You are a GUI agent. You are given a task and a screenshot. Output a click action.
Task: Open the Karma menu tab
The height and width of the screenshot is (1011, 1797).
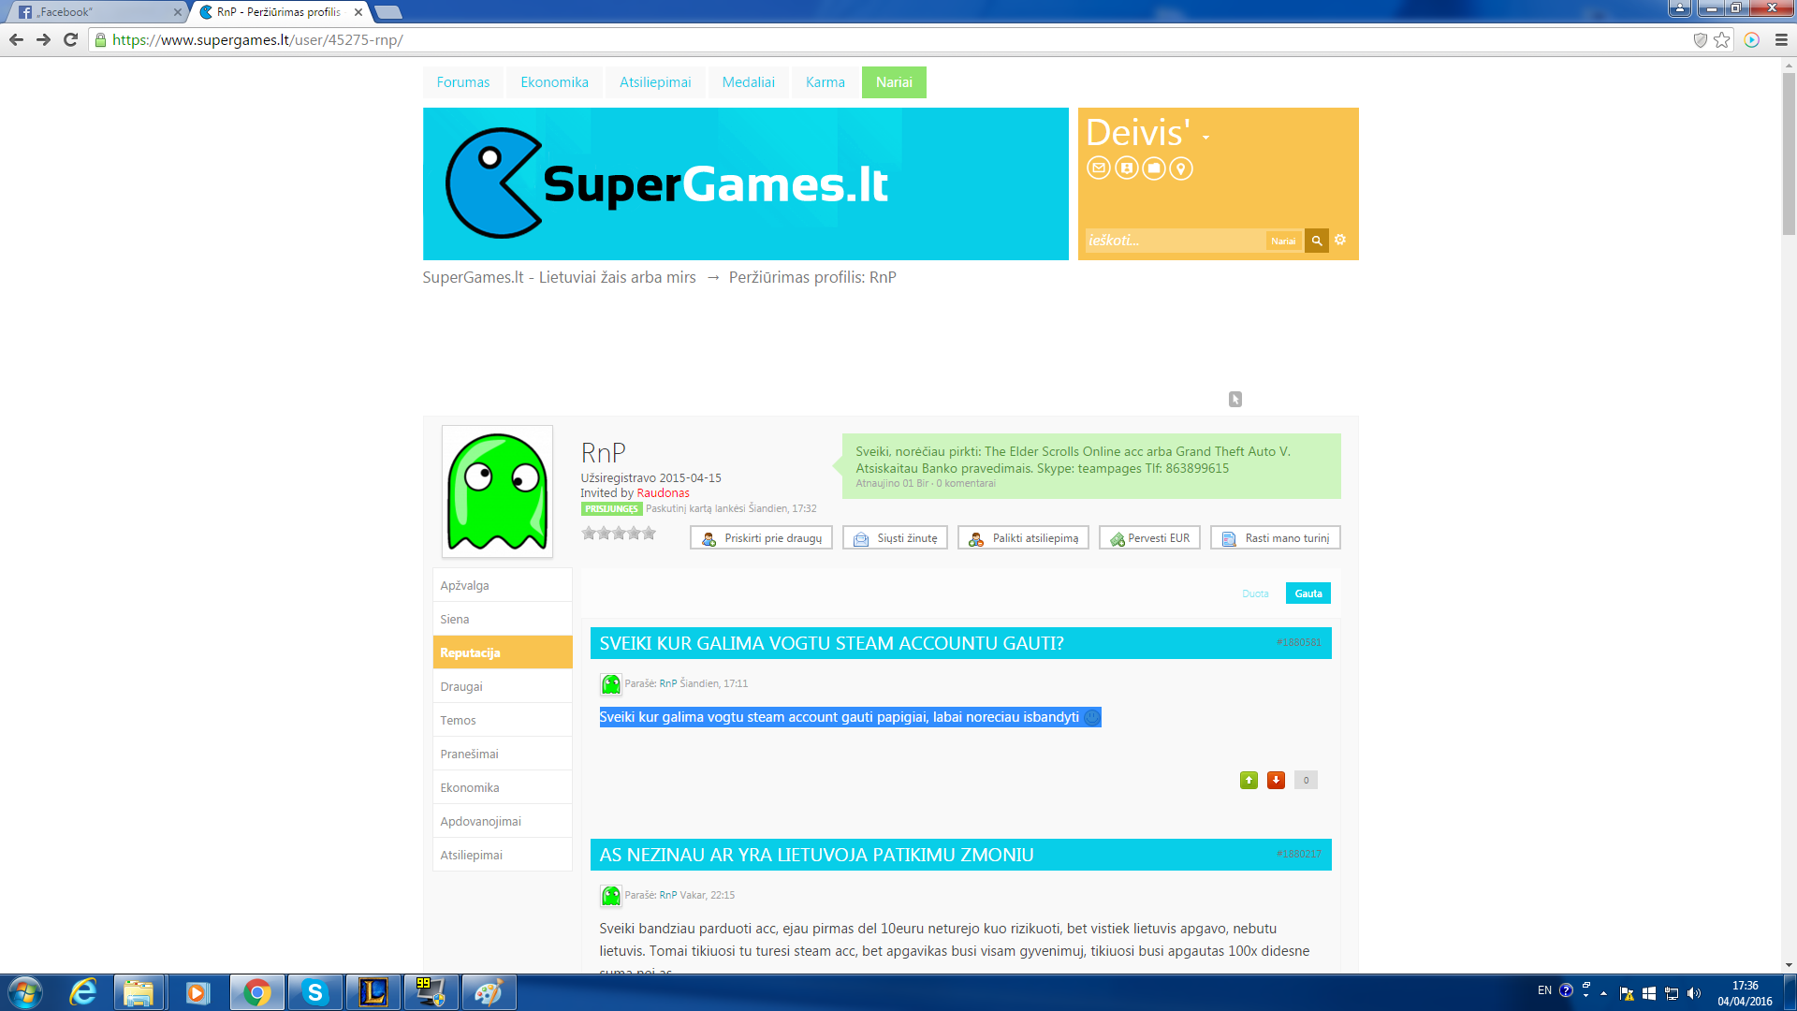825,82
